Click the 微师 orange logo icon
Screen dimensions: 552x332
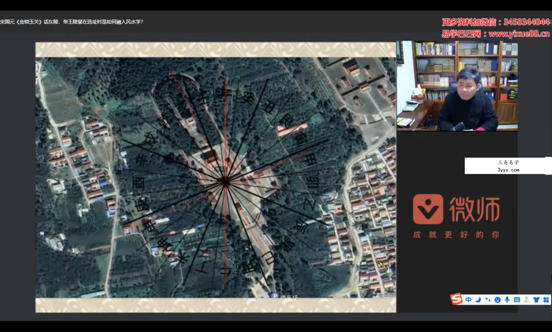tap(428, 209)
